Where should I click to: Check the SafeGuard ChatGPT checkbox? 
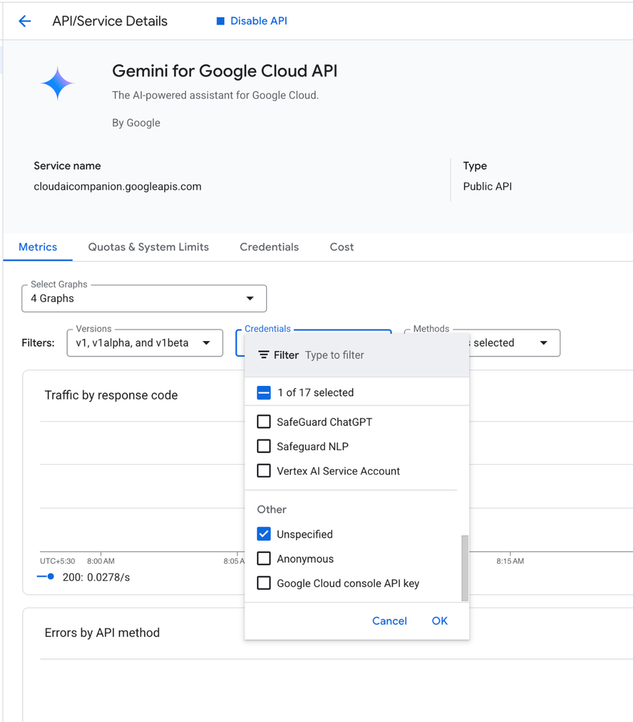tap(264, 422)
